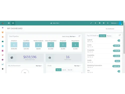Open the orange round sidebar icon

coord(3,37)
